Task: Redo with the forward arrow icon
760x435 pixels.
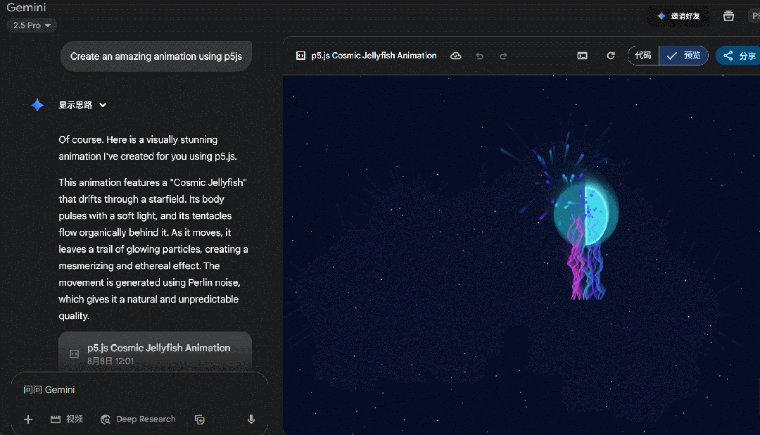Action: pyautogui.click(x=503, y=56)
